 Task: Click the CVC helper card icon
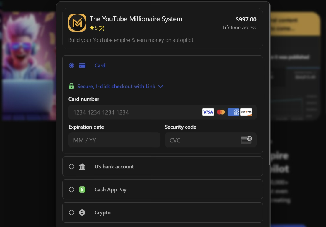pos(247,140)
